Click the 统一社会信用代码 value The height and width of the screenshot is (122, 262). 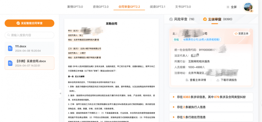[x=212, y=50]
